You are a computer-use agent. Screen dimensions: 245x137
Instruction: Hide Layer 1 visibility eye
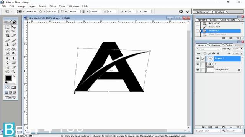coord(198,59)
